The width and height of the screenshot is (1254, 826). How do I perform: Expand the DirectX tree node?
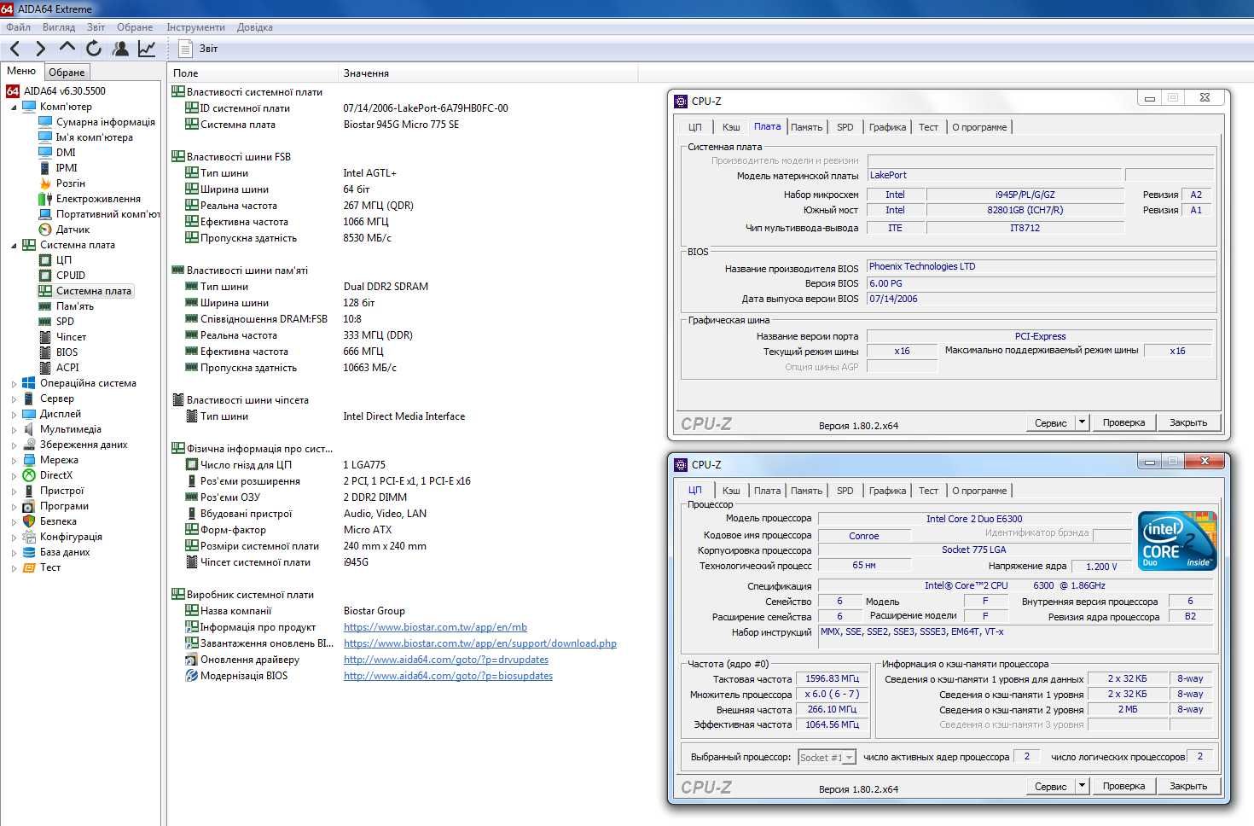point(14,476)
